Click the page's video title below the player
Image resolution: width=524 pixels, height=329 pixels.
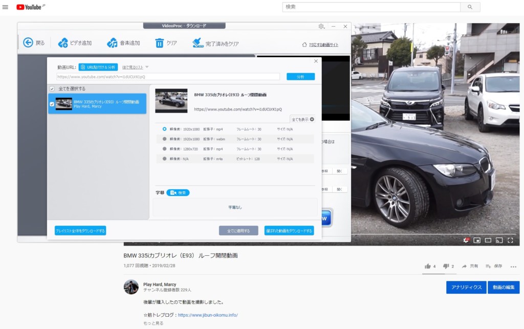tap(181, 255)
